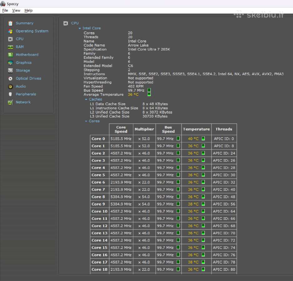
Task: Click the Intel Core Ultra 7 265K specification
Action: pyautogui.click(x=149, y=49)
